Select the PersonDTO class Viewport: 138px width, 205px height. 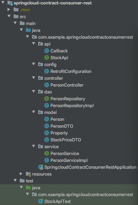[62, 126]
